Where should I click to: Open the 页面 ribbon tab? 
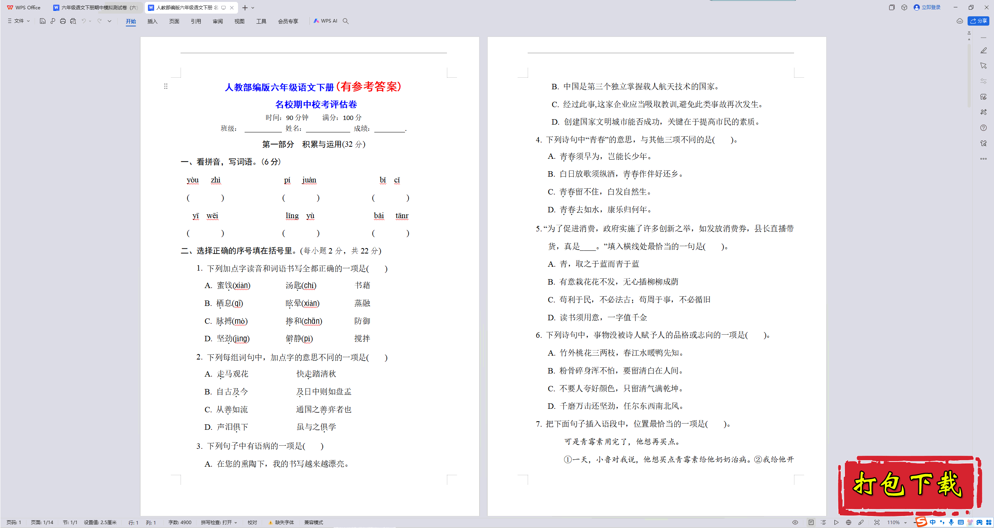[x=174, y=21]
